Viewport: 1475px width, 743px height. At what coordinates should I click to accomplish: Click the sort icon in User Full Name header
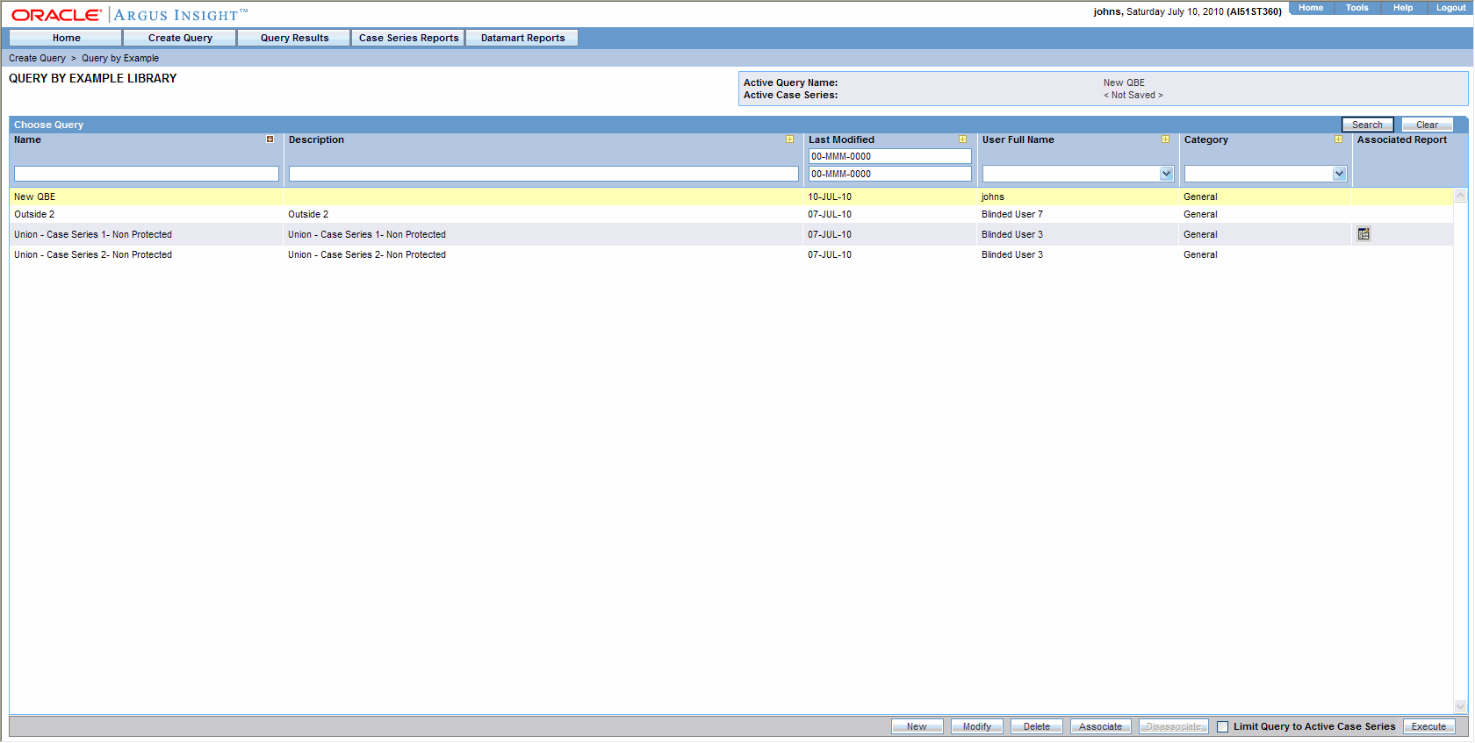point(1165,139)
